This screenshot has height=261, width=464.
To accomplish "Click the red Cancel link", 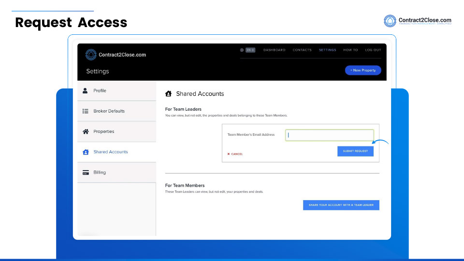I will pyautogui.click(x=235, y=154).
